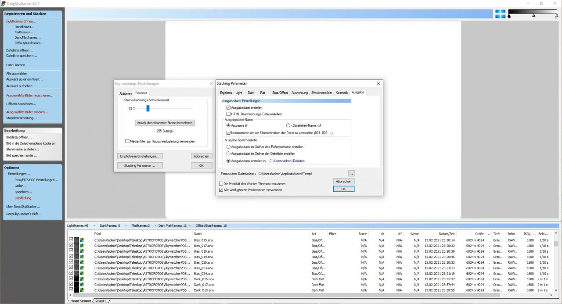Enable HTML Beschreibungs-Datei erstellen checkbox
Image resolution: width=562 pixels, height=304 pixels.
pos(228,114)
